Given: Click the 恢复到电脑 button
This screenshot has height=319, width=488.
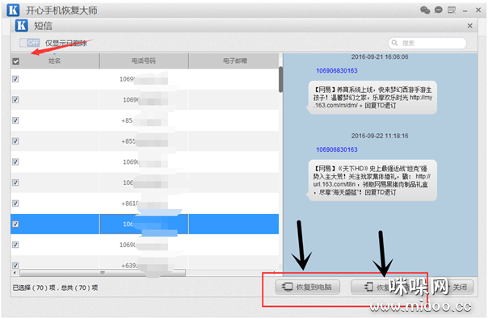Looking at the screenshot, I should tap(308, 287).
